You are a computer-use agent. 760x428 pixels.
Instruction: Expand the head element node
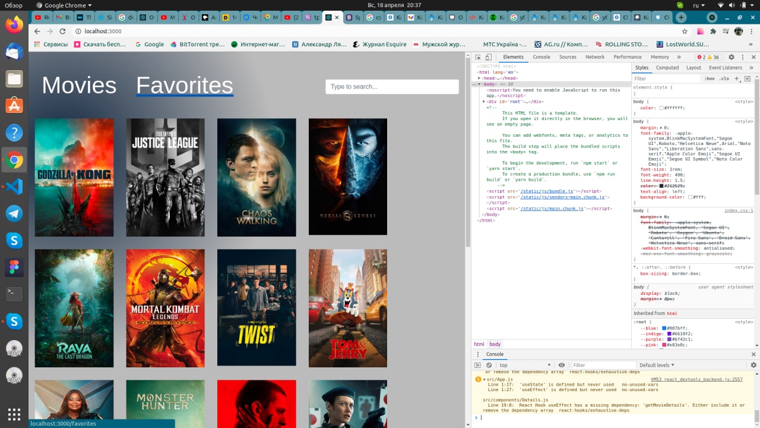pos(480,78)
